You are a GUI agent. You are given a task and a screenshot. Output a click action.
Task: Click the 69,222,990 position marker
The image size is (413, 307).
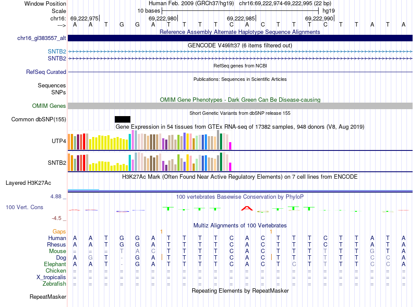coord(320,18)
